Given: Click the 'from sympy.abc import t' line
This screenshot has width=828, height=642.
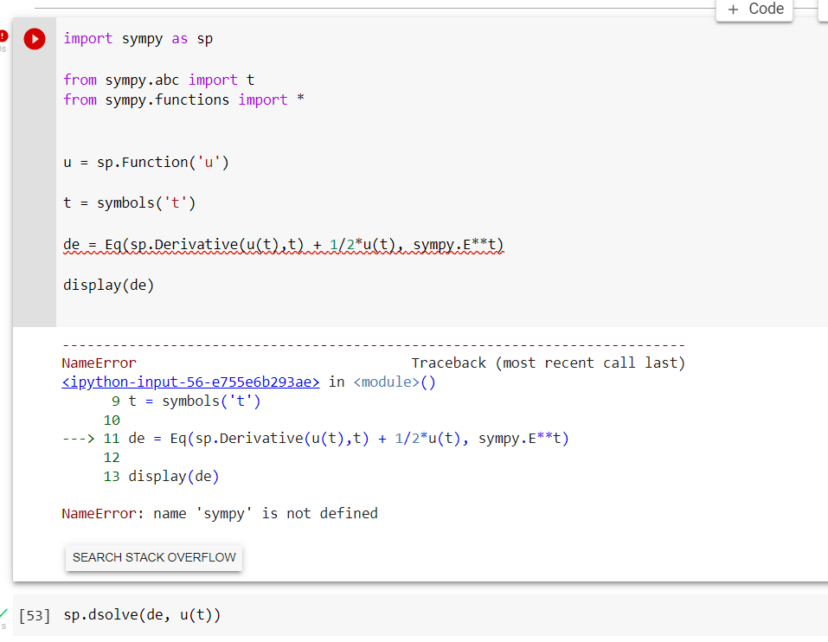Looking at the screenshot, I should pyautogui.click(x=159, y=80).
